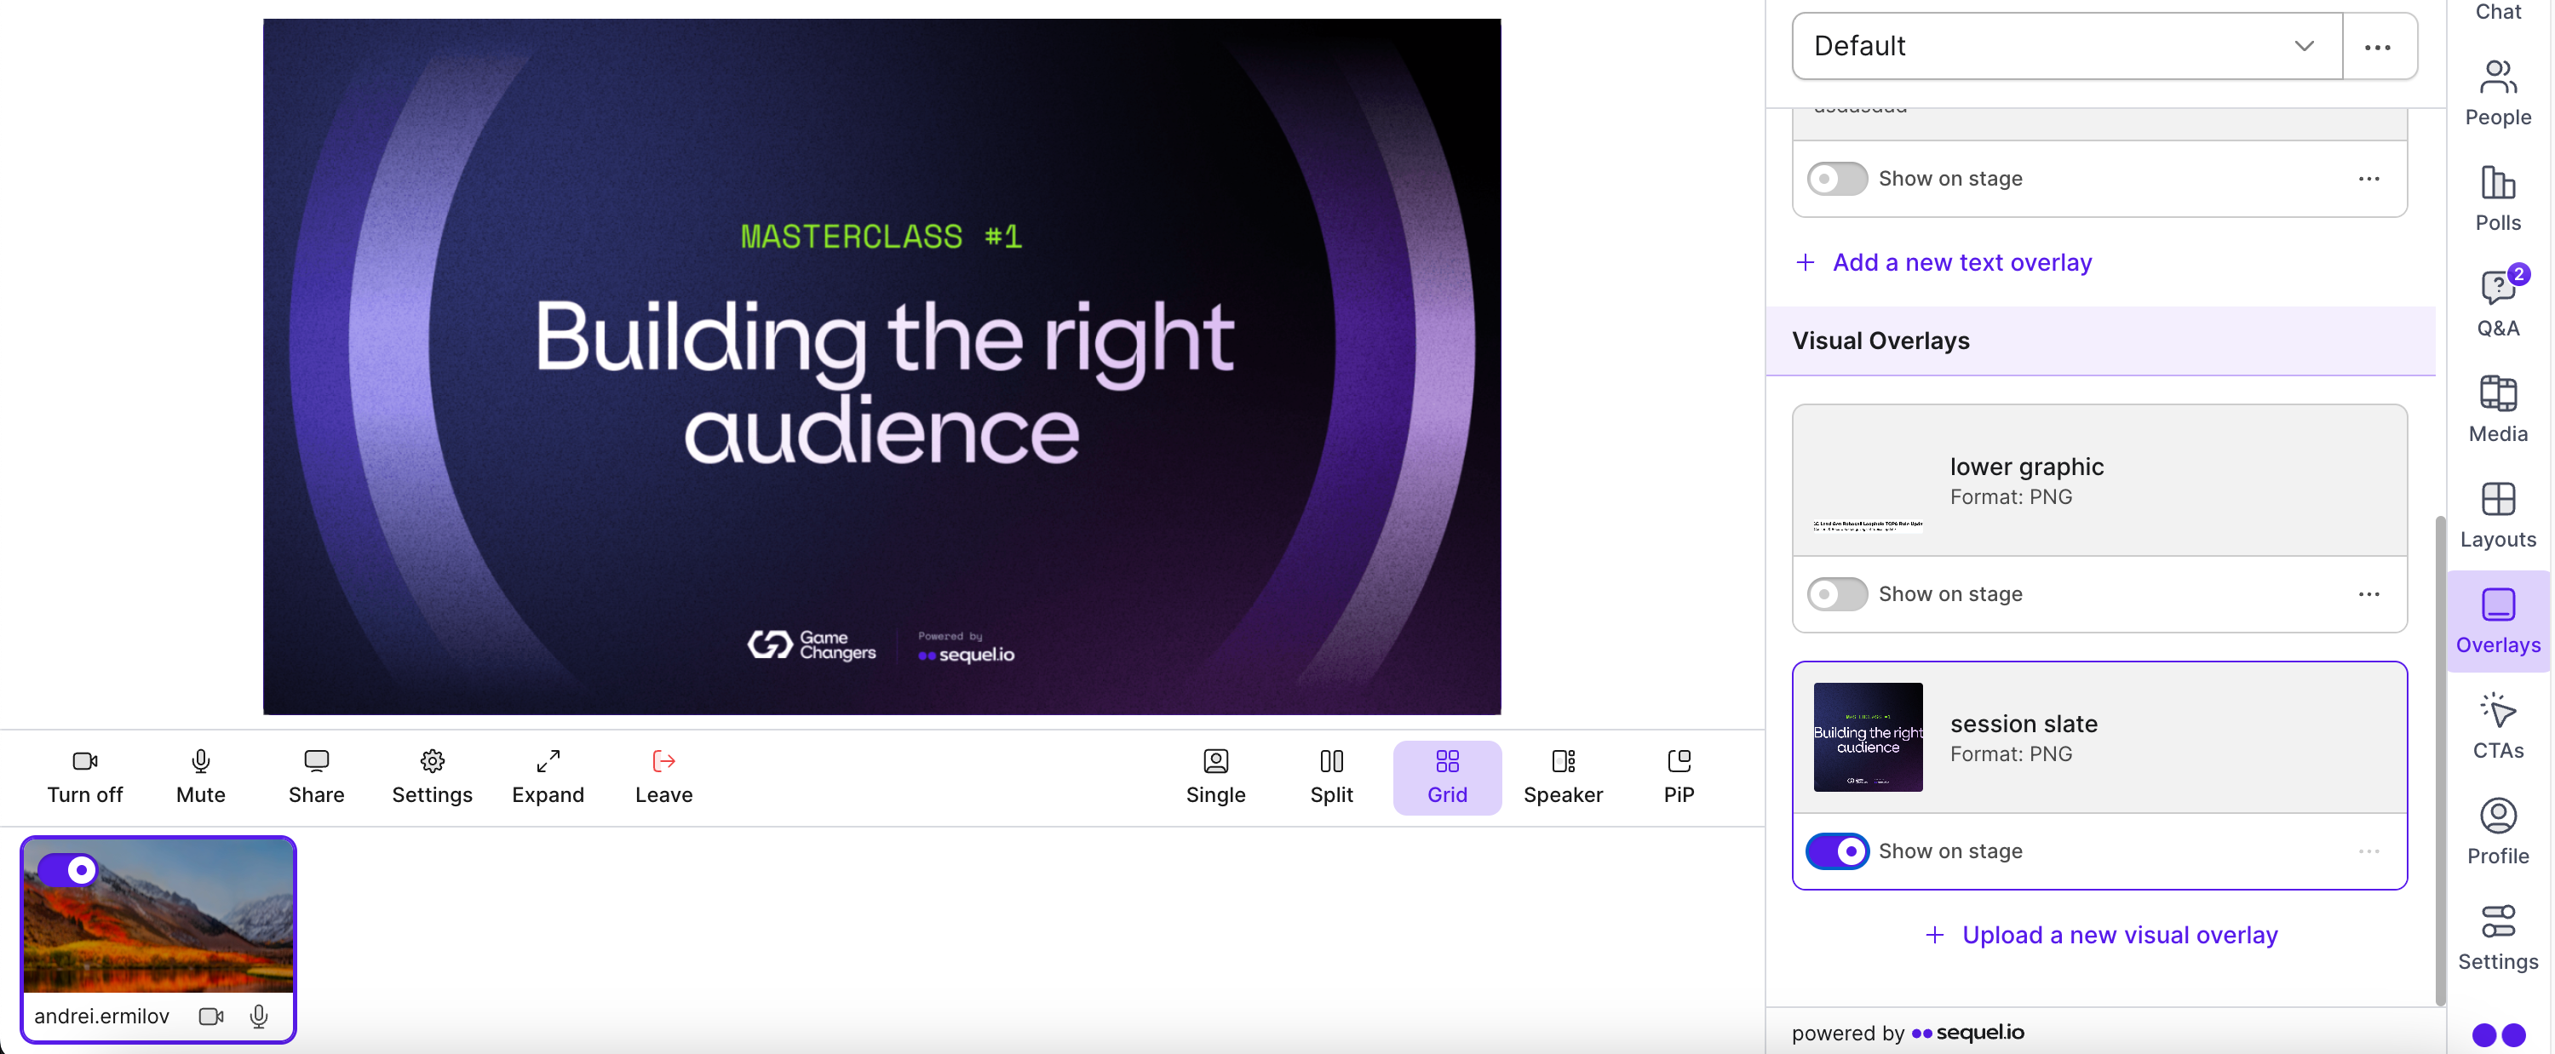Click the Visual Overlays section header
2555x1054 pixels.
tap(2101, 341)
